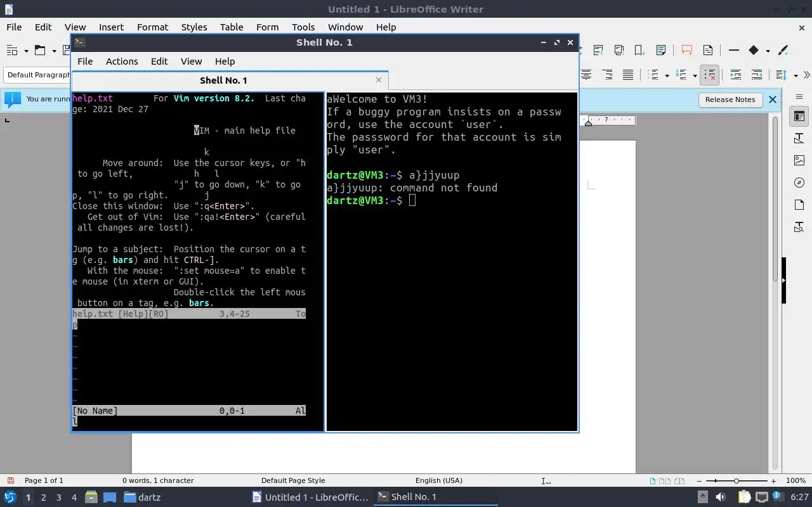The width and height of the screenshot is (812, 507).
Task: Expand the Unordered List dropdown arrow
Action: coord(667,75)
